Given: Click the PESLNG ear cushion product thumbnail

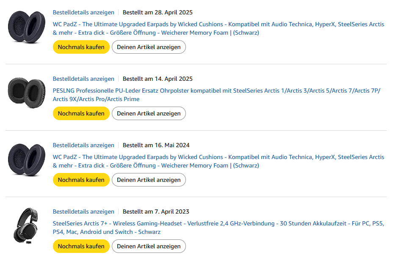Looking at the screenshot, I should click(26, 93).
